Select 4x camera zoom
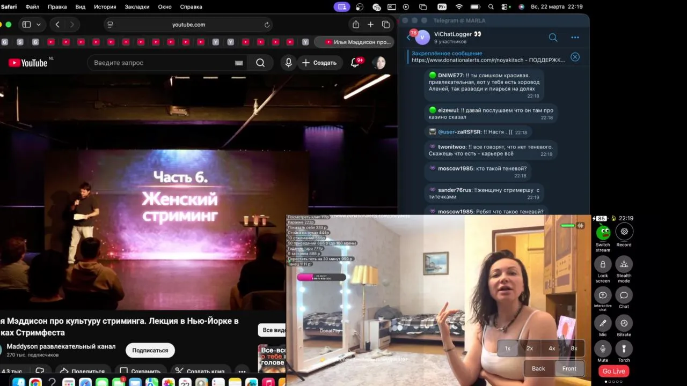Viewport: 687px width, 386px height. pyautogui.click(x=552, y=348)
